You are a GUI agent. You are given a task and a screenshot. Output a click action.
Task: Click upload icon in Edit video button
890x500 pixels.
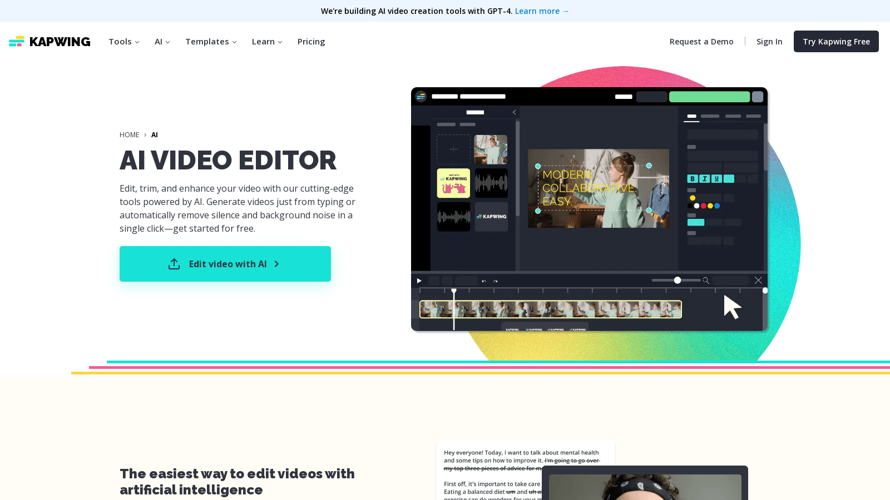pos(174,264)
